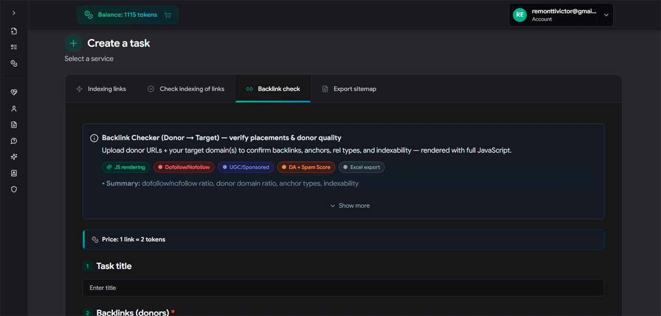
Task: Click the coins icon in balance badge
Action: [88, 15]
